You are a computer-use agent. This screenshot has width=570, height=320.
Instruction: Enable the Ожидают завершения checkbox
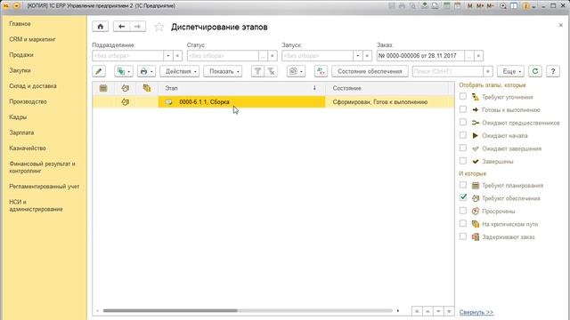click(x=463, y=148)
